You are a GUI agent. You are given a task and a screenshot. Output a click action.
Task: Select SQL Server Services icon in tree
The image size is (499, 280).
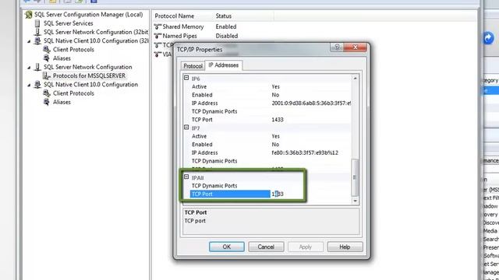(37, 23)
